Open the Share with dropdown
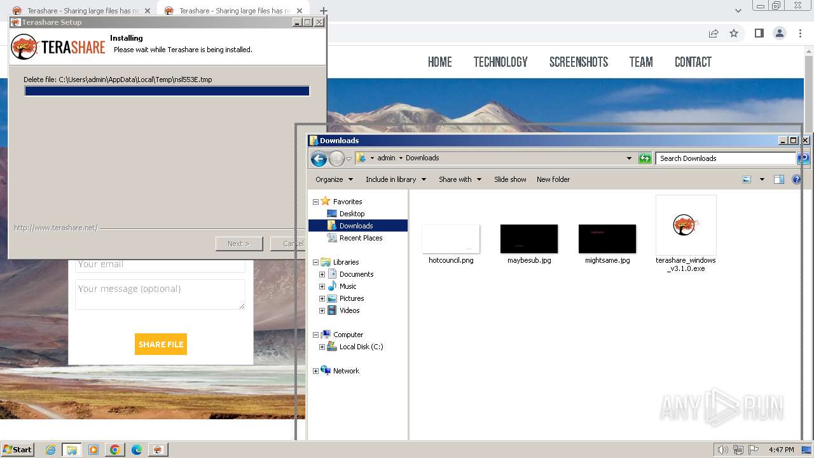 pyautogui.click(x=460, y=179)
